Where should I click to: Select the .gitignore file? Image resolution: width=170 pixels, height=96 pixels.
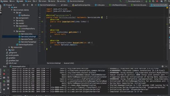pyautogui.click(x=12, y=53)
